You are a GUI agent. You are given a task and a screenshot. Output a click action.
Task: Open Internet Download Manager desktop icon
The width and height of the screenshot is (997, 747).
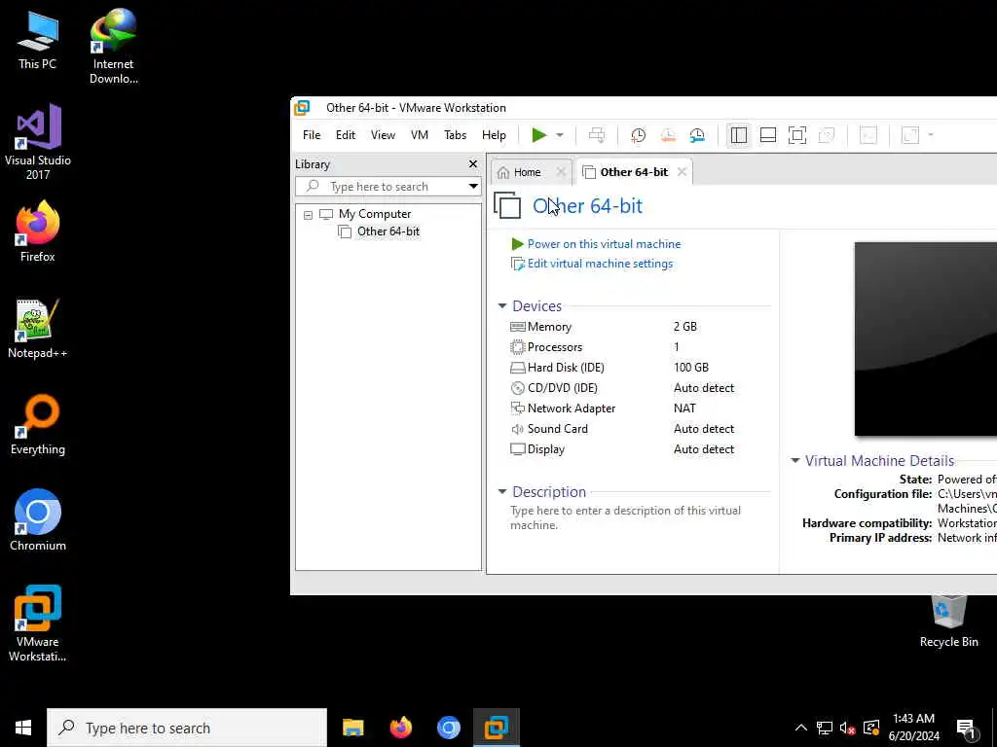113,47
